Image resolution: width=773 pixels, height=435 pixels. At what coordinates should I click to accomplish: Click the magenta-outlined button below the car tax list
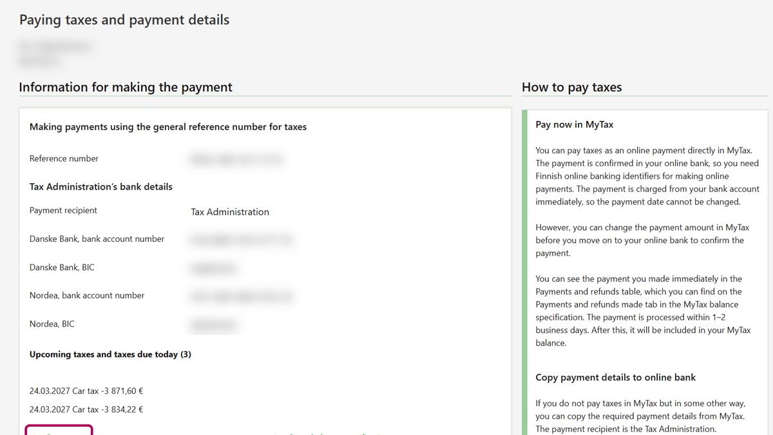59,430
